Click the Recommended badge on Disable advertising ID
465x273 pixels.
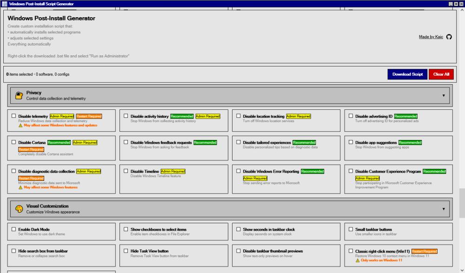point(405,116)
